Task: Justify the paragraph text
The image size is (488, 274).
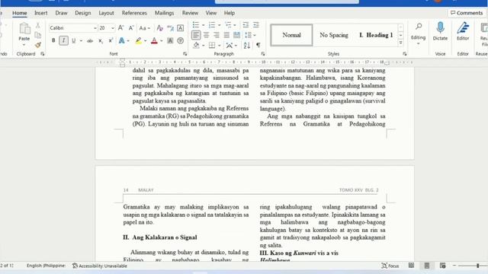Action: (x=226, y=35)
